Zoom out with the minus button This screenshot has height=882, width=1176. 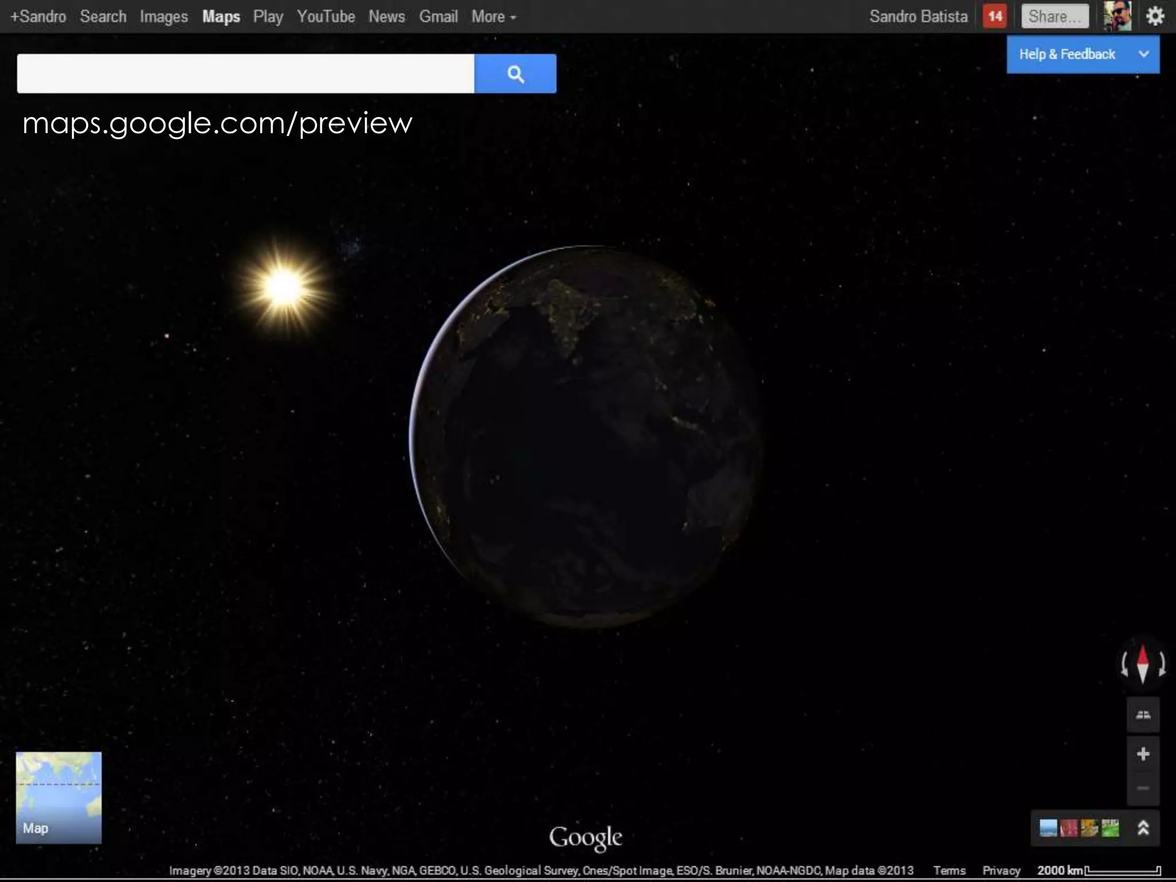click(1143, 788)
